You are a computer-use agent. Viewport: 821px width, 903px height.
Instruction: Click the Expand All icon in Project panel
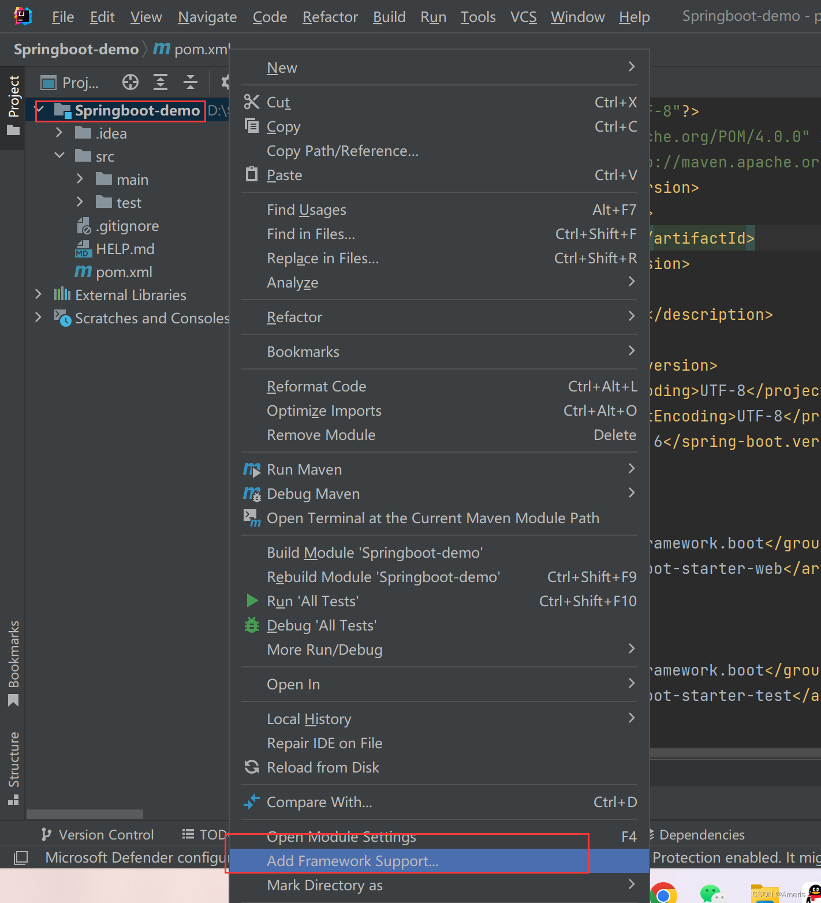[x=161, y=83]
